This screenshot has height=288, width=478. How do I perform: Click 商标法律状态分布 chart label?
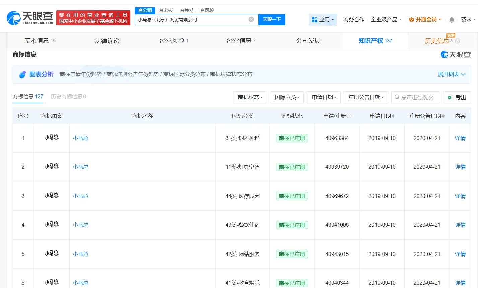click(231, 74)
